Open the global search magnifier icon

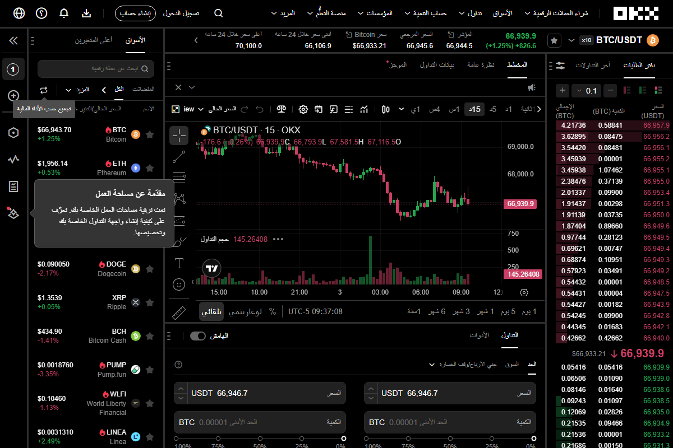click(x=219, y=13)
